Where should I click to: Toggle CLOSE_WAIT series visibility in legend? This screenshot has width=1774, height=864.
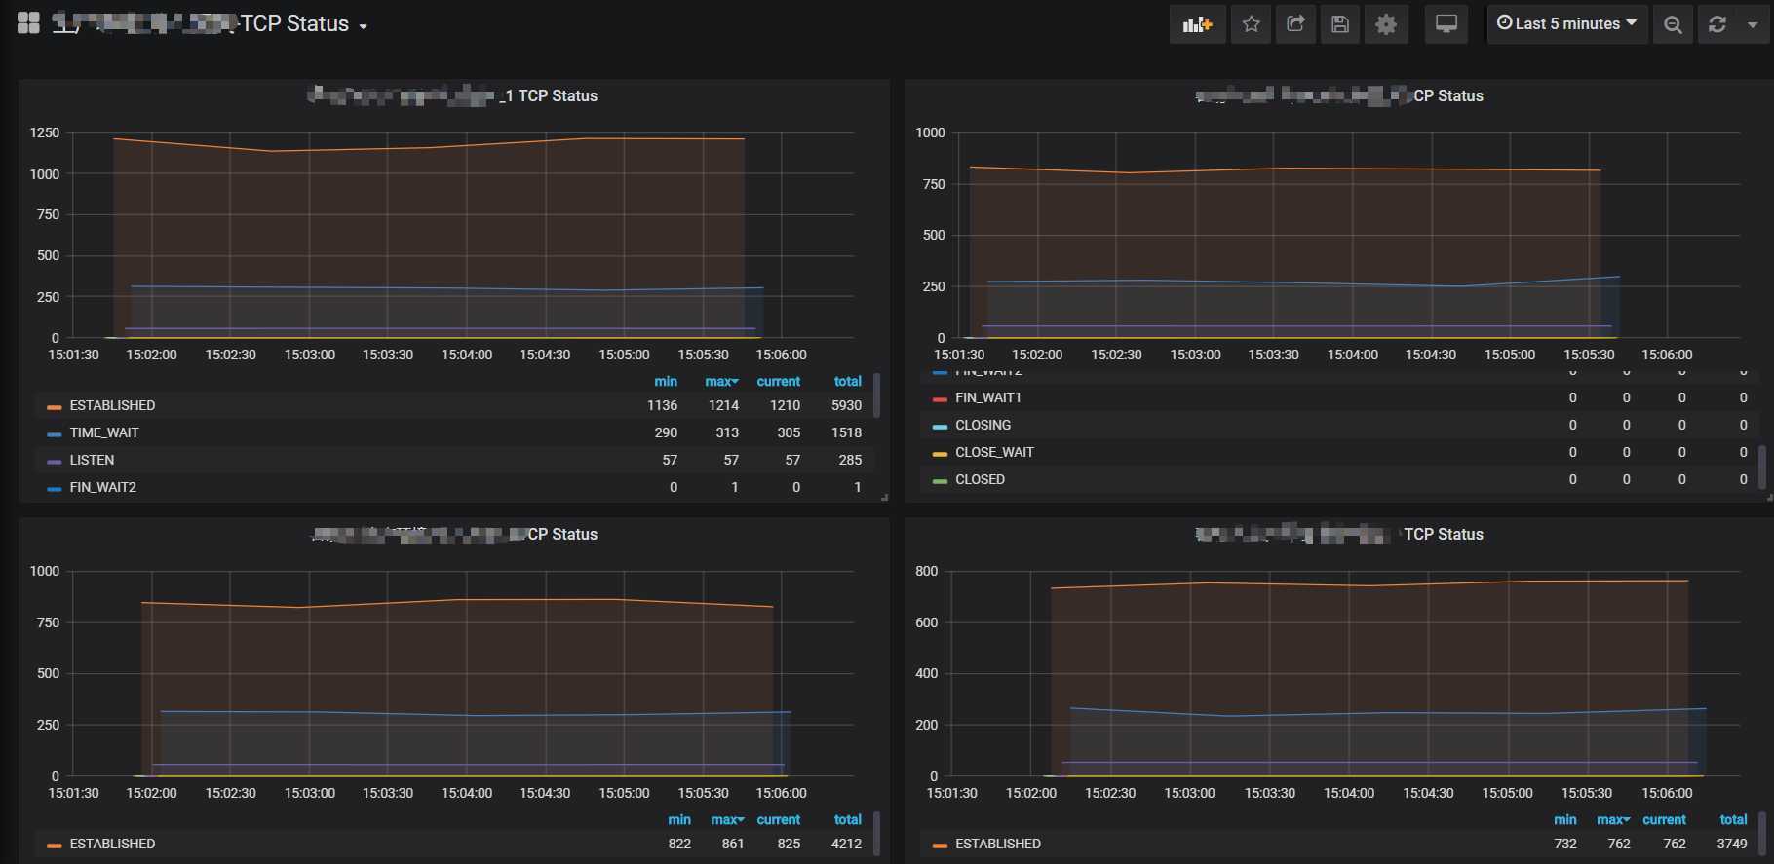pyautogui.click(x=994, y=452)
